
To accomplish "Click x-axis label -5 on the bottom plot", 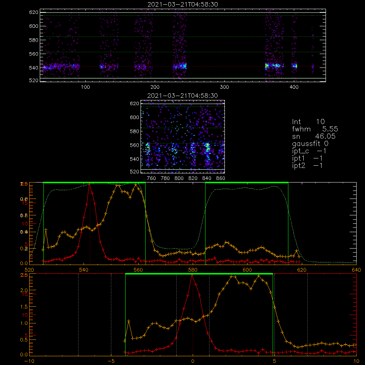I will pyautogui.click(x=111, y=361).
